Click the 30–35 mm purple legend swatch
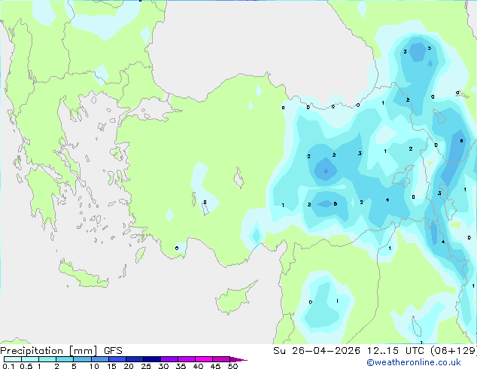The width and height of the screenshot is (477, 369). click(169, 359)
